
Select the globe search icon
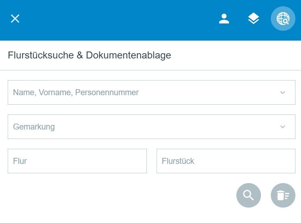(283, 19)
